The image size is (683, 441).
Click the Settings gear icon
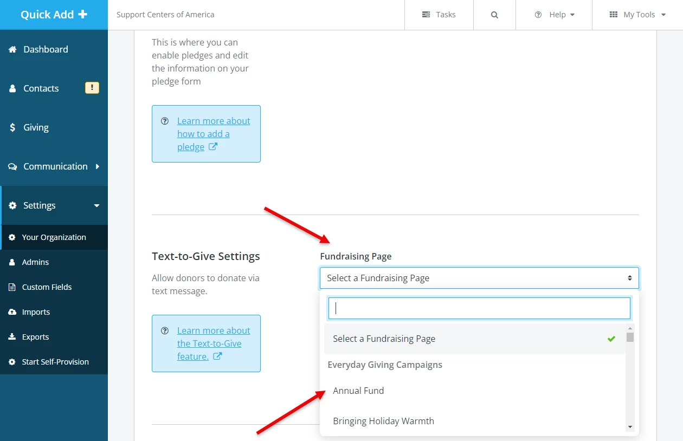tap(12, 205)
